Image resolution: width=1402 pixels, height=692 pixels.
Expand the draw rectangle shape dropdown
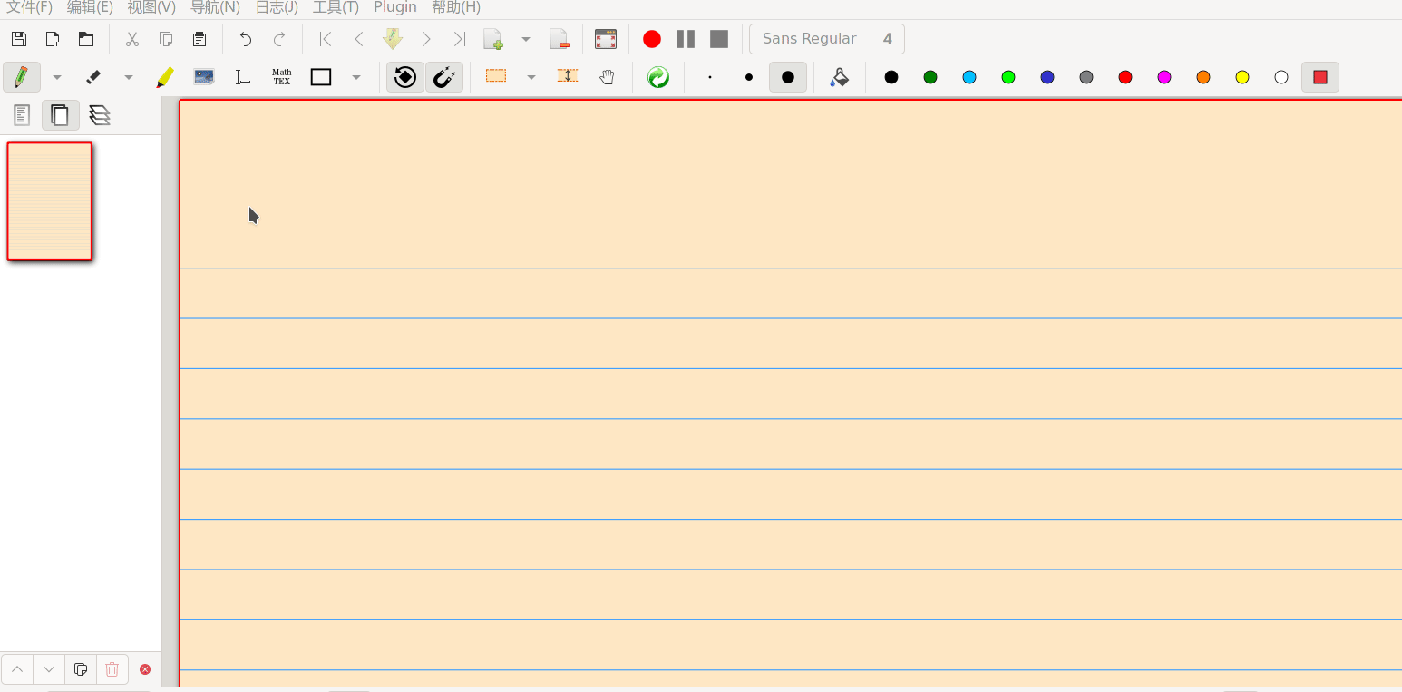[x=356, y=77]
